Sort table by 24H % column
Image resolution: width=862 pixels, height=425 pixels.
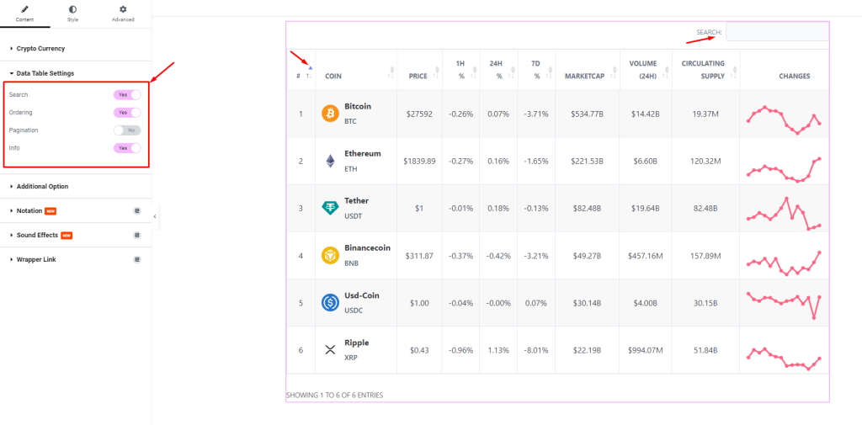pyautogui.click(x=498, y=69)
